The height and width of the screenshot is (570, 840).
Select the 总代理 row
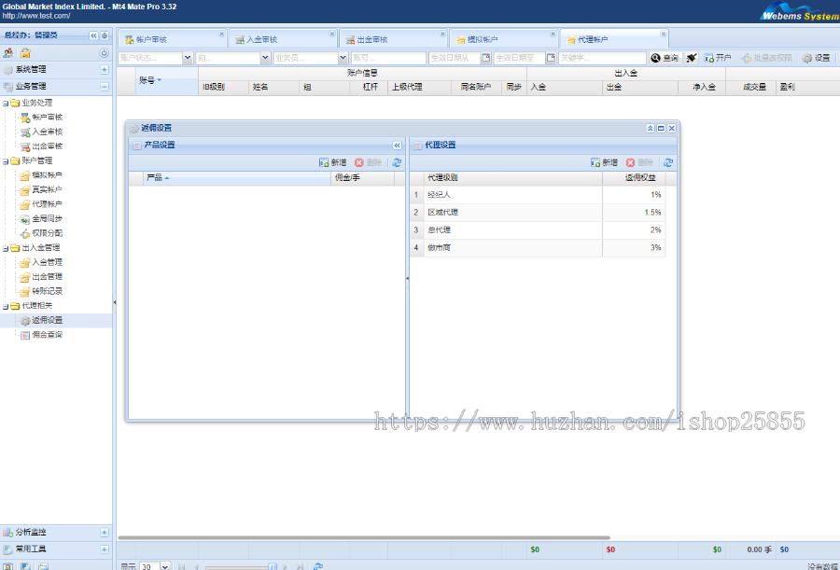pos(538,230)
